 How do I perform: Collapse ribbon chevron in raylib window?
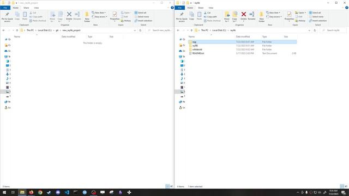[342, 8]
